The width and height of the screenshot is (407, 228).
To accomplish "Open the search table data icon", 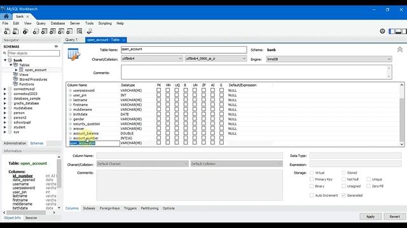I will (x=79, y=31).
